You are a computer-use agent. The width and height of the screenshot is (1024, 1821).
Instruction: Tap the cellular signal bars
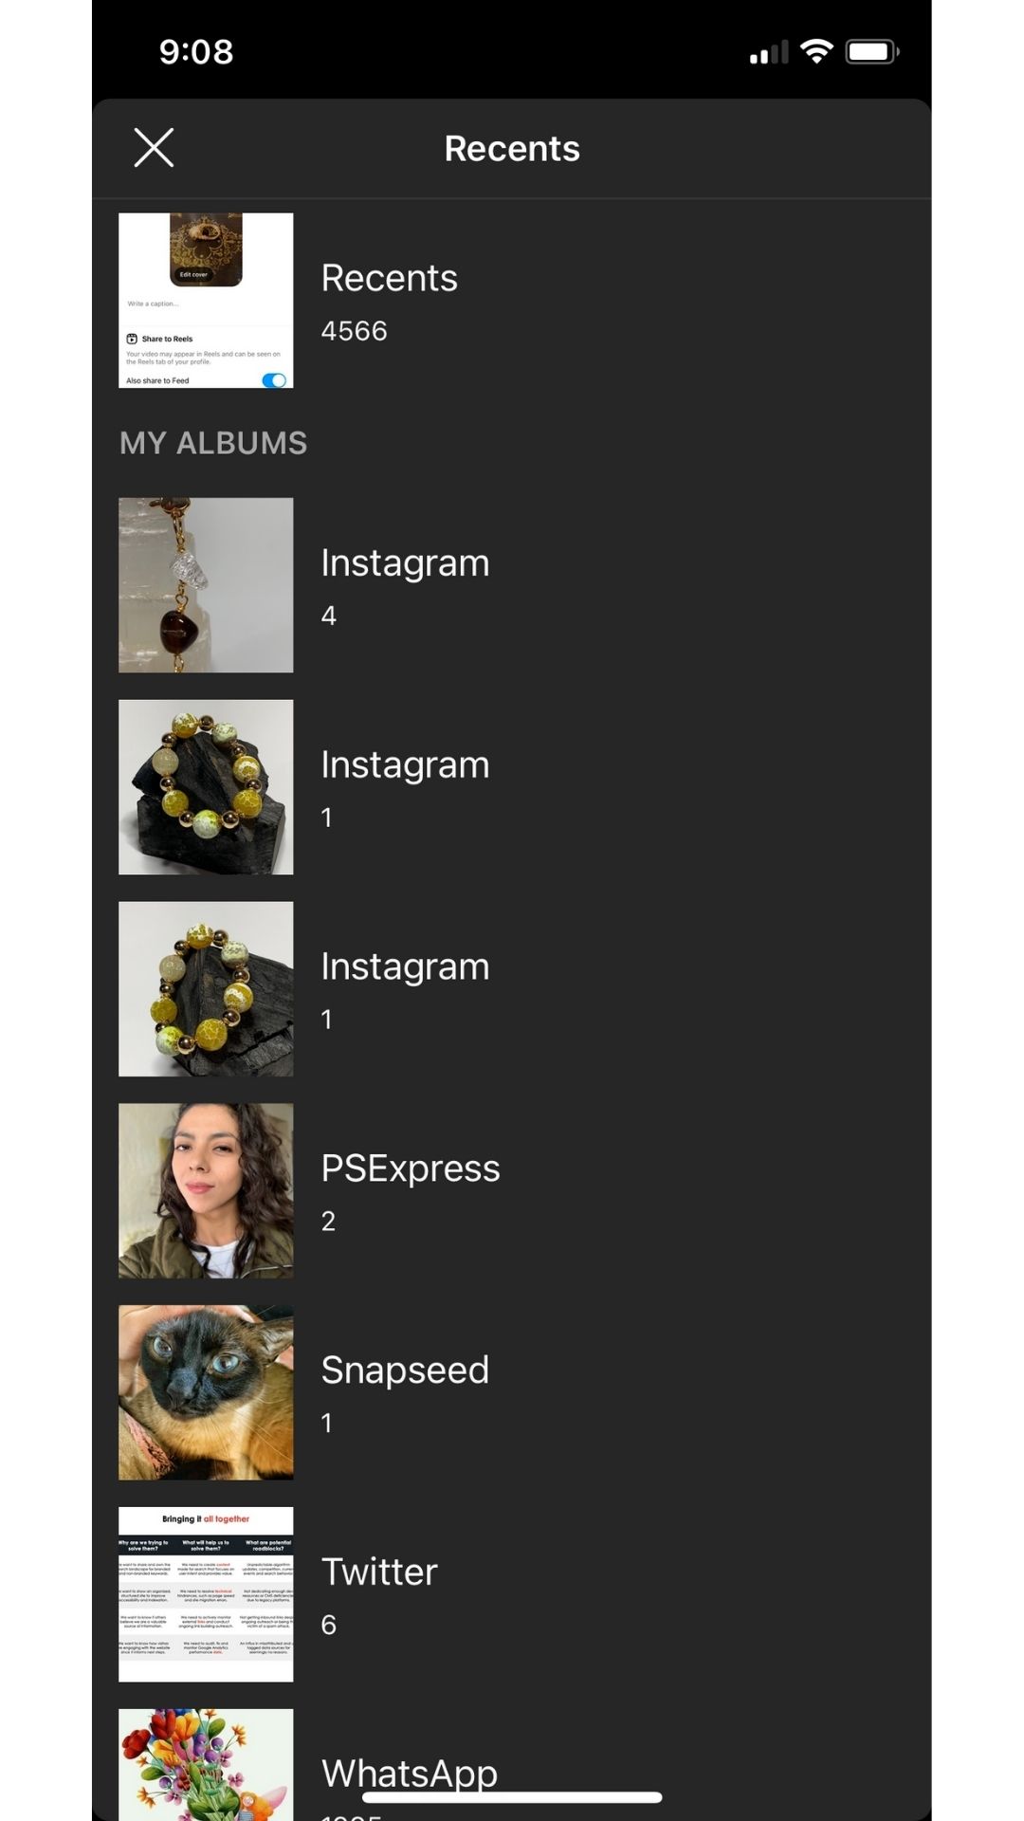(769, 52)
